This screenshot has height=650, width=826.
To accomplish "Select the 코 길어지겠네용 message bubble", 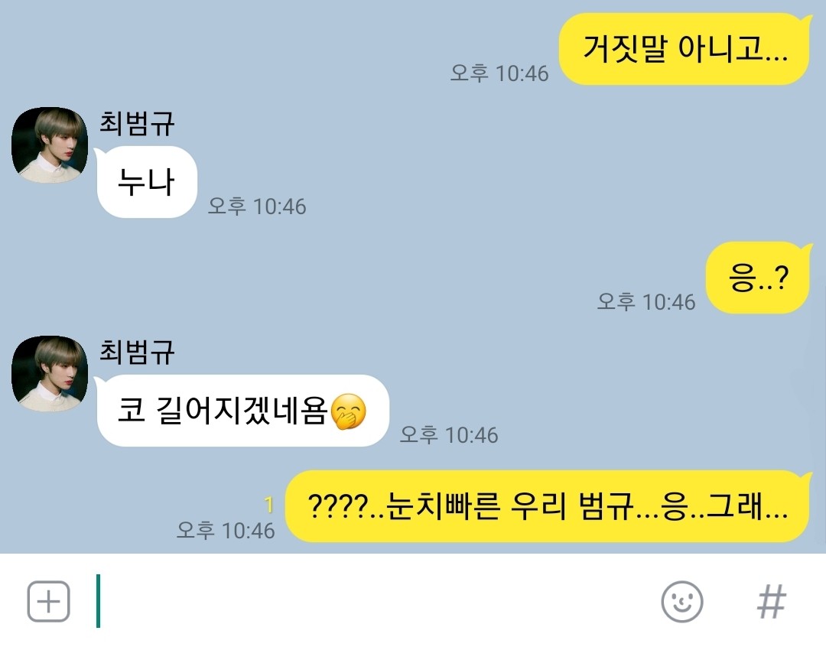I will coord(242,411).
